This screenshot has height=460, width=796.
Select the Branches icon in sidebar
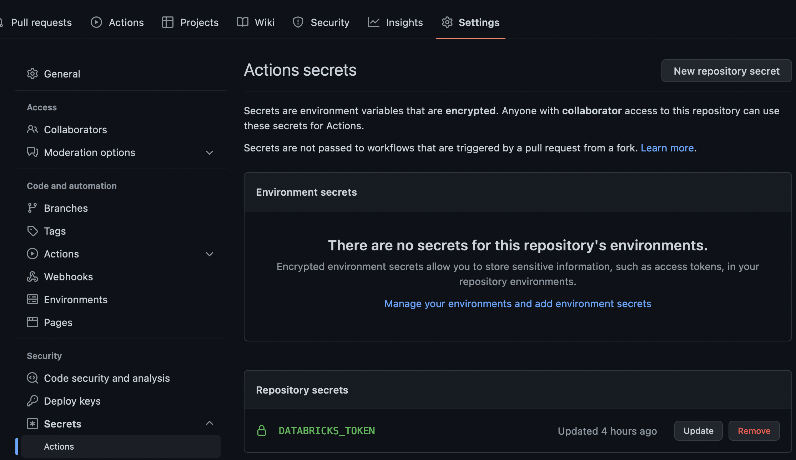[32, 208]
